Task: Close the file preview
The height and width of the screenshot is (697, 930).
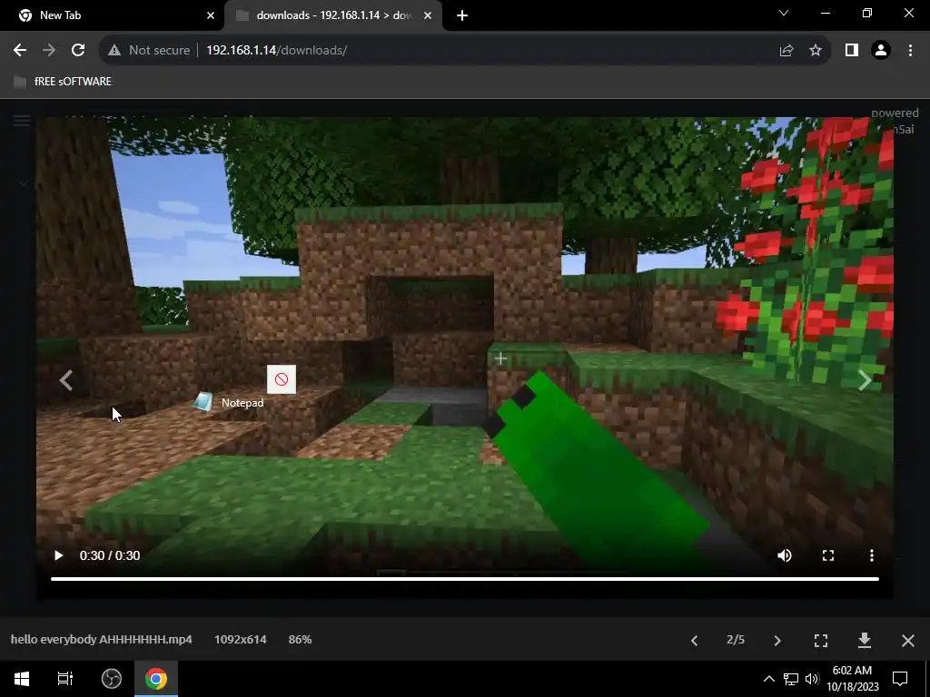Action: (907, 641)
